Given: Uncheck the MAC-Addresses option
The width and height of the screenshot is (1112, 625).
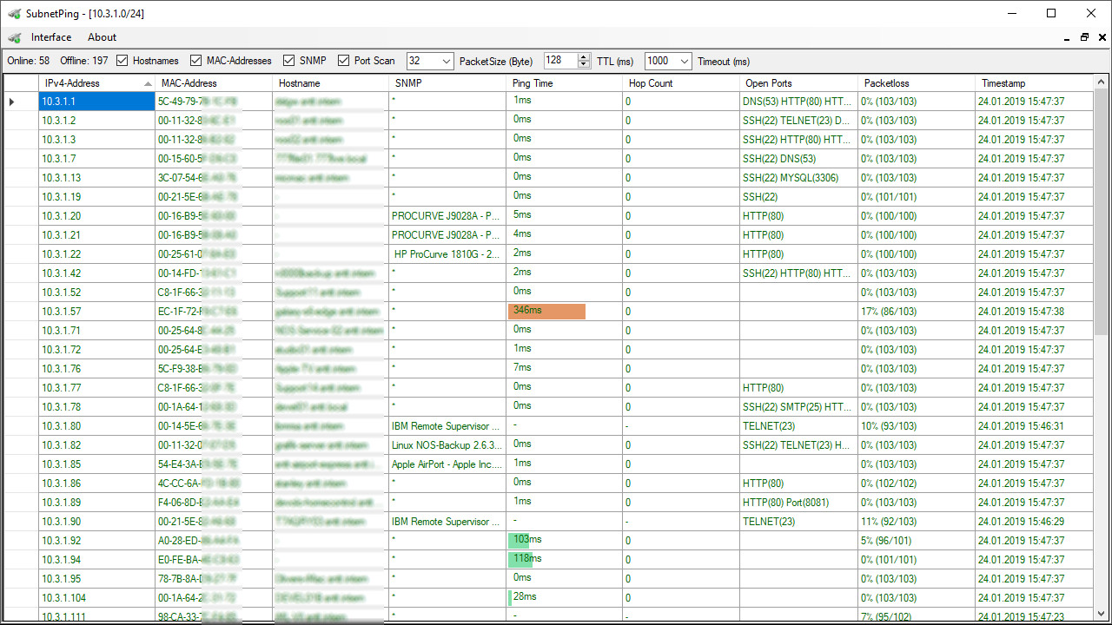Looking at the screenshot, I should 195,61.
